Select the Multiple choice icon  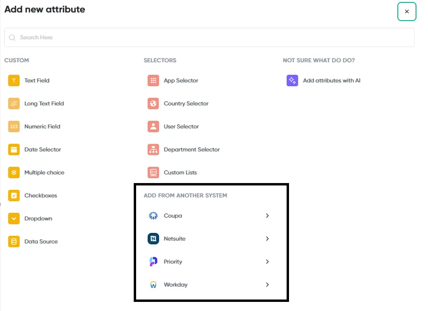(13, 173)
